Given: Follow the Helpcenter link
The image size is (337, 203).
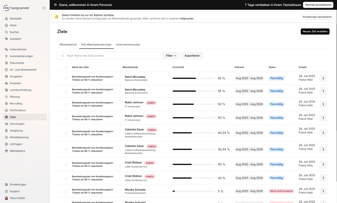Looking at the screenshot, I should tap(187, 19).
